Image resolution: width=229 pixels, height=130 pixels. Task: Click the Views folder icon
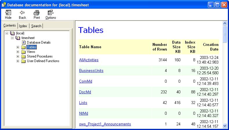click(x=23, y=52)
